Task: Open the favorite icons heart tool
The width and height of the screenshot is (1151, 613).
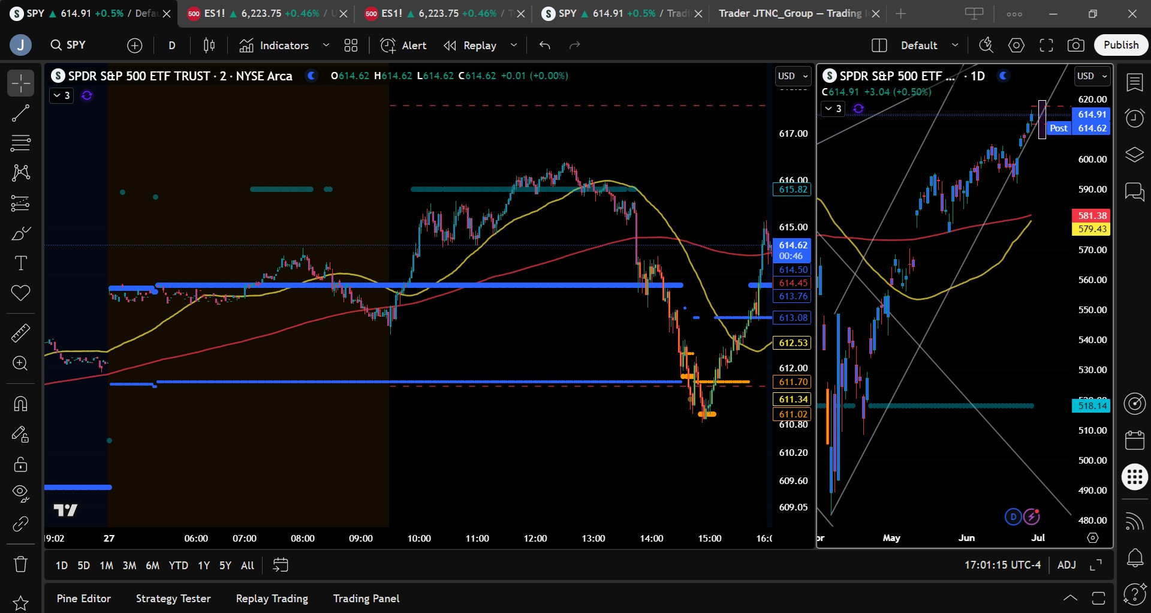Action: 20,293
